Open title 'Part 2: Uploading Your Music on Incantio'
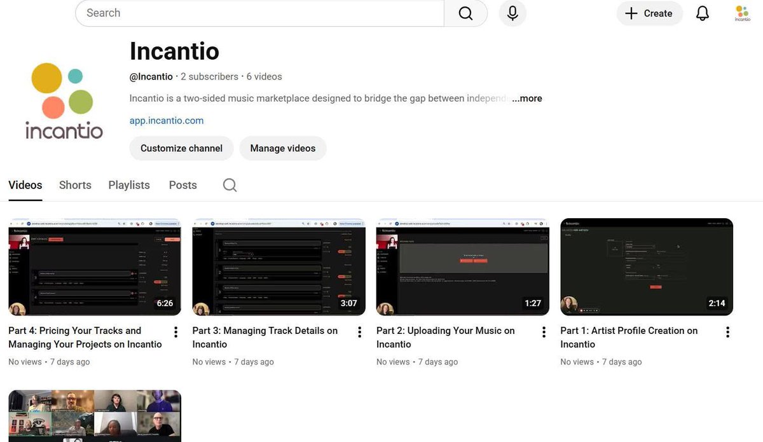Screen dimensions: 763x442 point(446,338)
